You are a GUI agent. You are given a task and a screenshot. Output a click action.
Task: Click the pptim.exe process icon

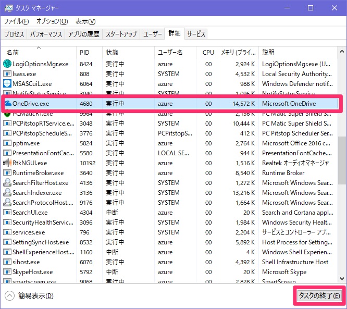click(x=7, y=143)
